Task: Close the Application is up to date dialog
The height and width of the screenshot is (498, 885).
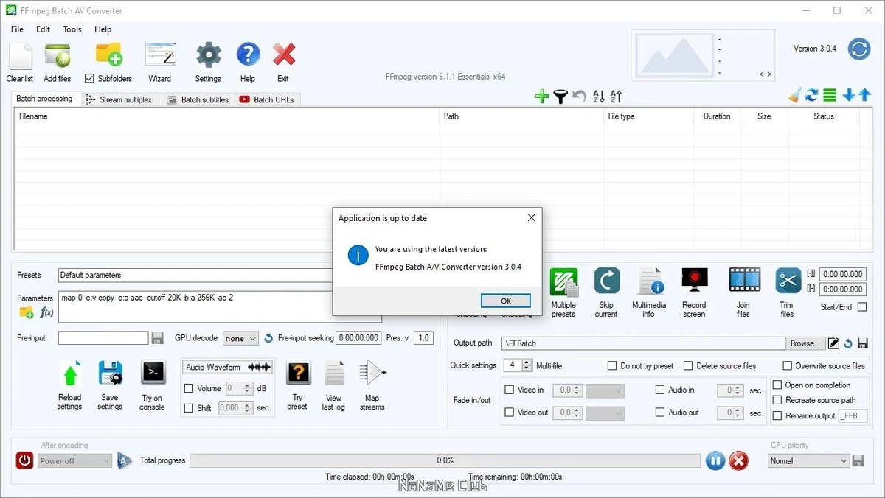Action: pyautogui.click(x=531, y=218)
